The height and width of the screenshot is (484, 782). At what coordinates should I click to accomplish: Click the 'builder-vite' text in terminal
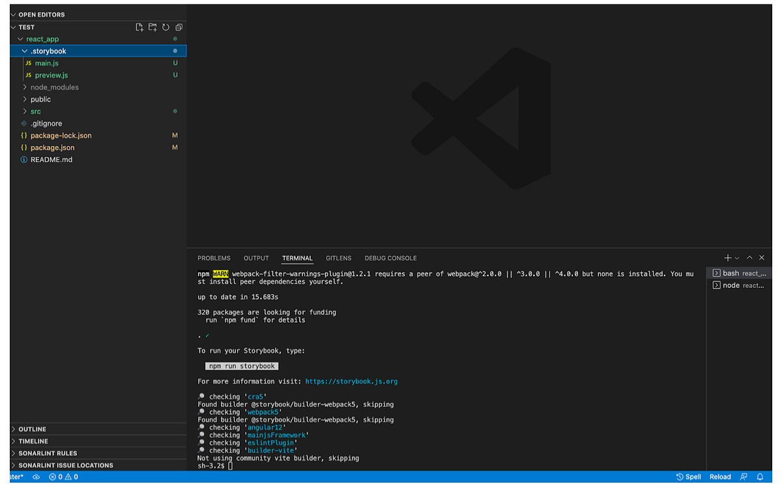(272, 450)
